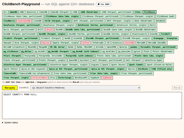
Task: Select the OctoSQL system chip
Action: [x=100, y=47]
